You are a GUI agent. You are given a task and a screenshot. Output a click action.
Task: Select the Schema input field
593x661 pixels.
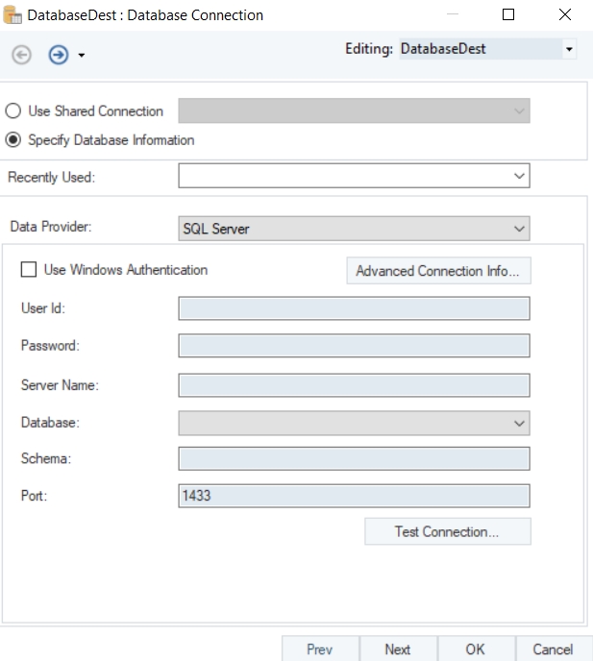click(x=354, y=458)
